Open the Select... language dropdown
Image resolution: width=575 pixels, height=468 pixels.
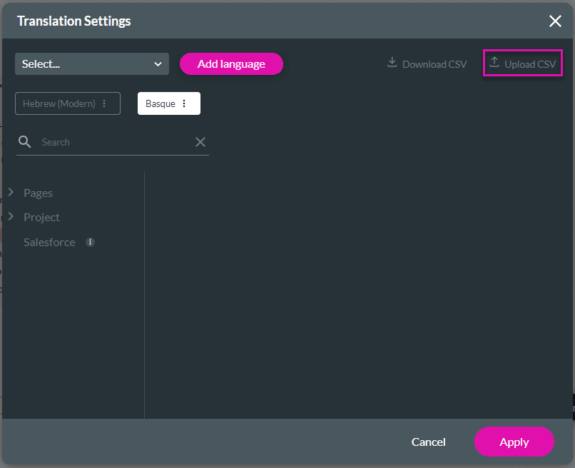point(91,63)
